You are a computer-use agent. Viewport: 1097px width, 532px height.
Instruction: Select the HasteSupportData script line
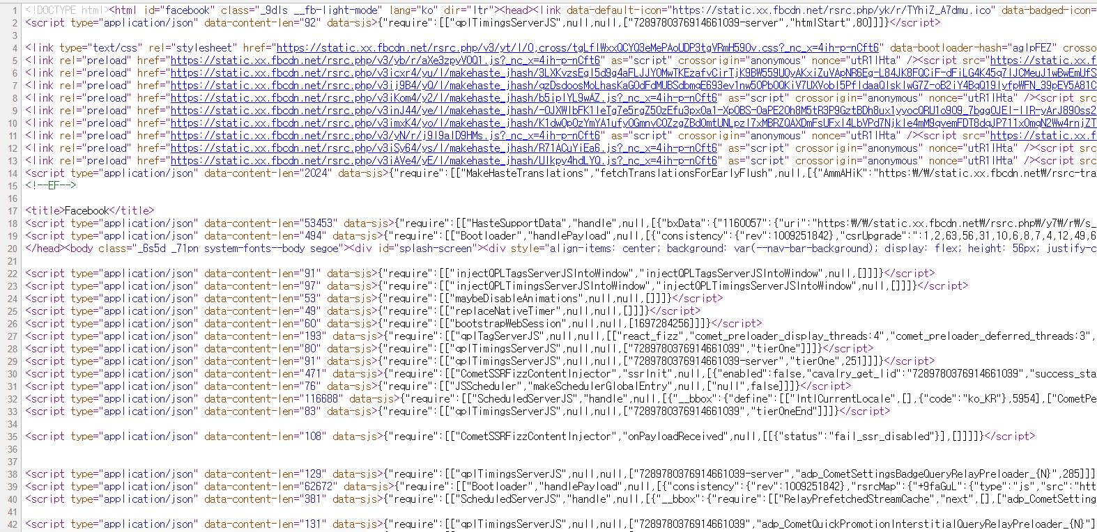click(x=561, y=223)
